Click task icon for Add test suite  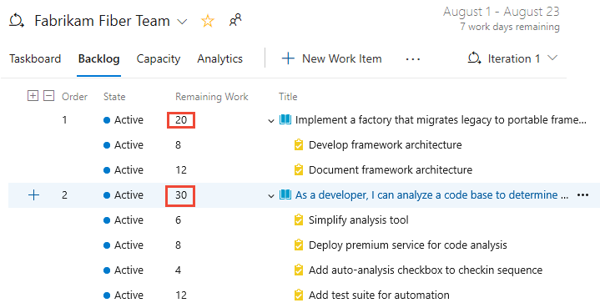pos(299,295)
